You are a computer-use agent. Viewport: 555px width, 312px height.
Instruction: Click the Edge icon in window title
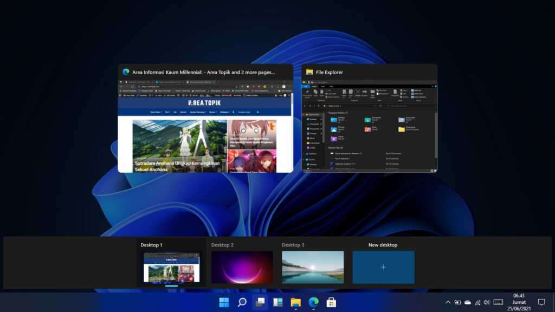click(126, 72)
